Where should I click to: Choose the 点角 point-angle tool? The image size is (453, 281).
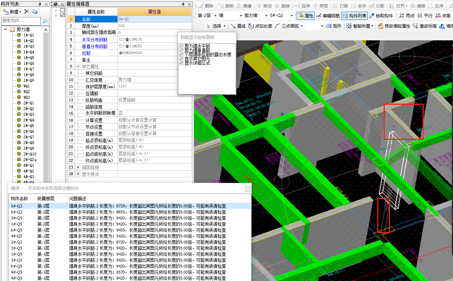click(443, 16)
